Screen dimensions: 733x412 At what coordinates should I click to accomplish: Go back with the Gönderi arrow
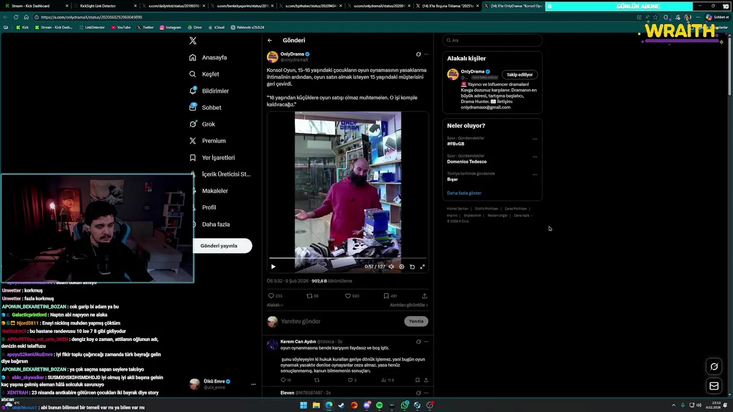(270, 41)
